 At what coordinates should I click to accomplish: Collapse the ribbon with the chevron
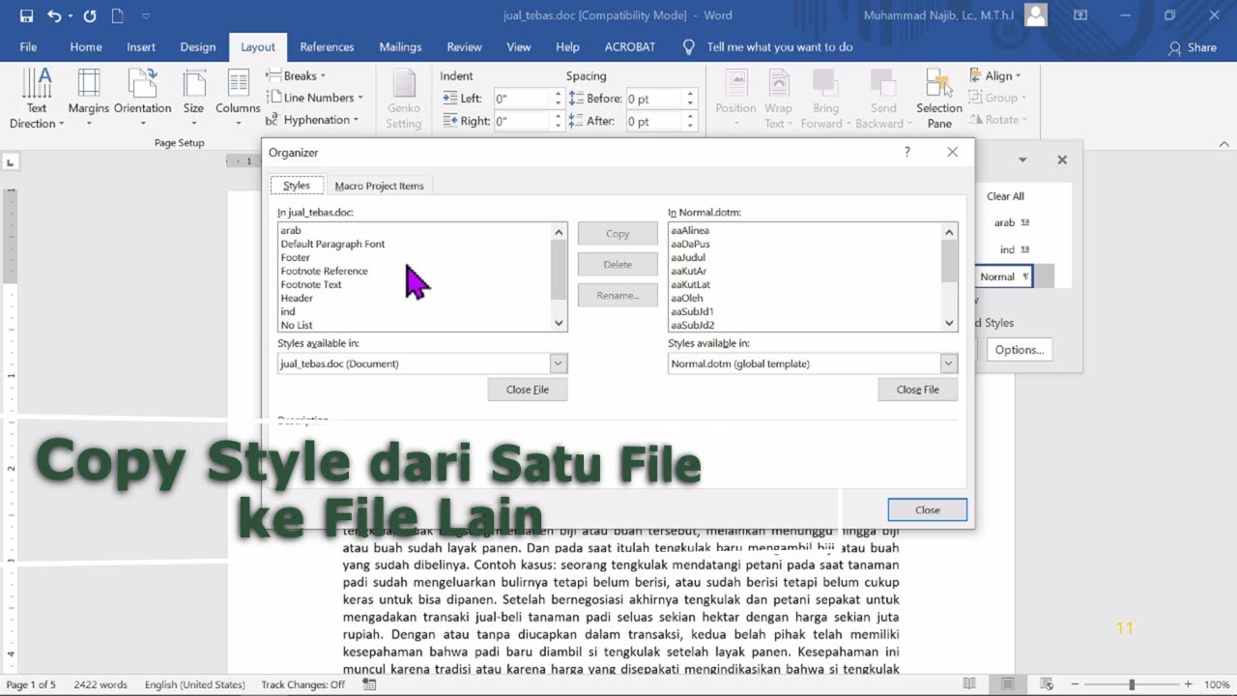pos(1223,144)
